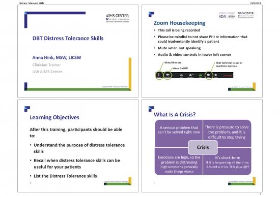Click quadrant 'It's short-term'
The image size is (280, 197).
pos(228,162)
